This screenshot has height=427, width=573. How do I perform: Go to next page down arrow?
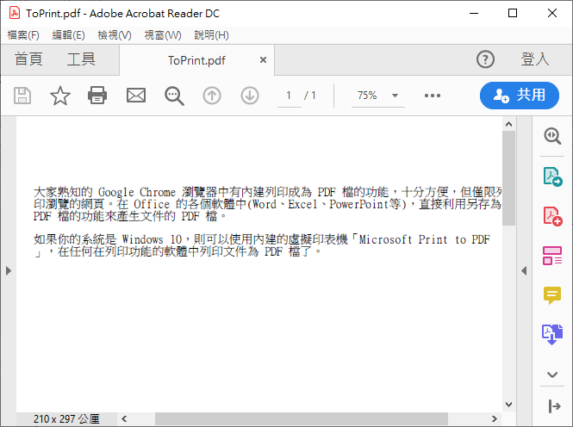[250, 96]
